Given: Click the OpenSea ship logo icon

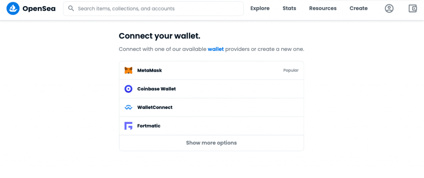Looking at the screenshot, I should (13, 8).
